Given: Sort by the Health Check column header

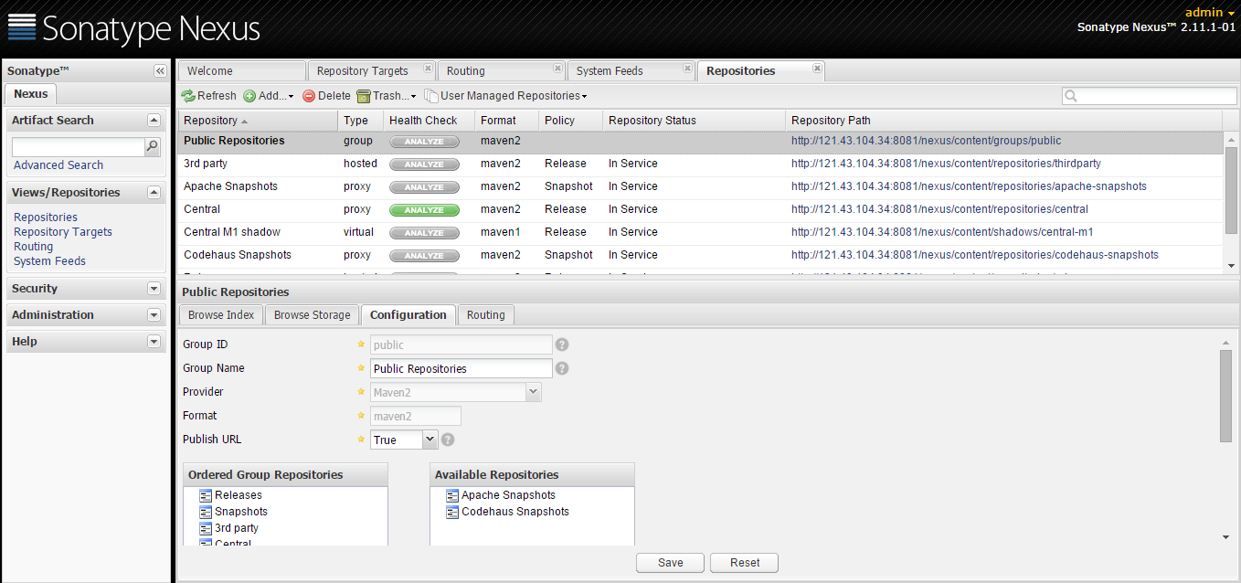Looking at the screenshot, I should [x=430, y=121].
